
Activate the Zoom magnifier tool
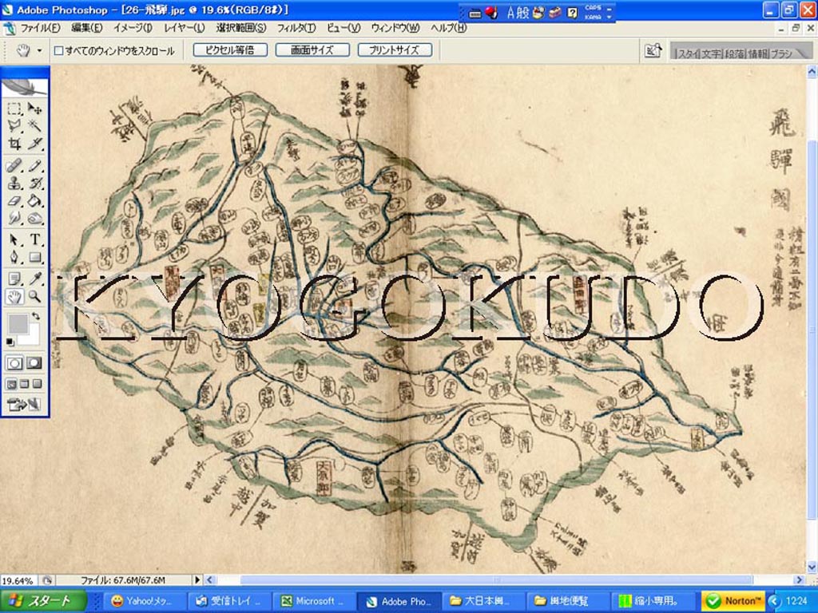(34, 297)
